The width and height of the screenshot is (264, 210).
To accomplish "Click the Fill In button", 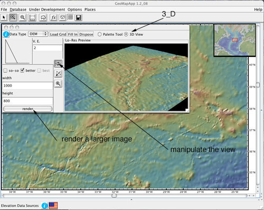I will click(72, 34).
